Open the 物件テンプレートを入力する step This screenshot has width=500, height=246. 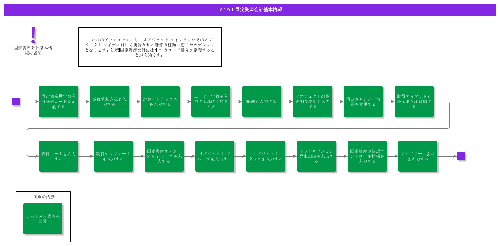[x=113, y=156]
